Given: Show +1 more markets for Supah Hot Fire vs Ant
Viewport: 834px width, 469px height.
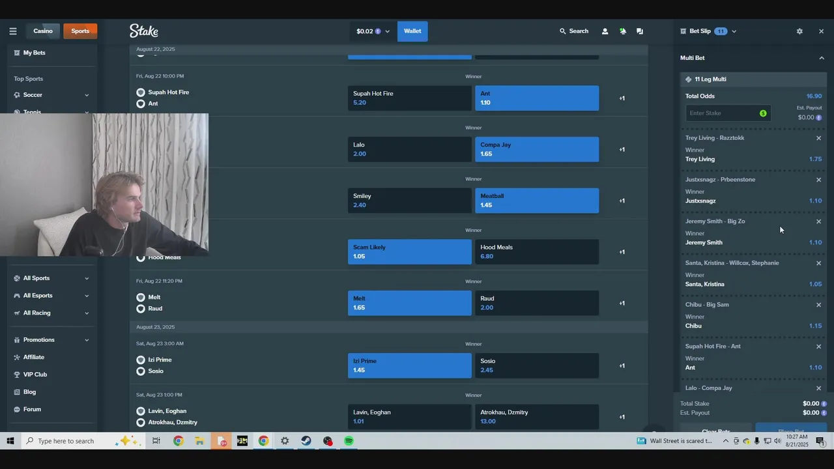Looking at the screenshot, I should pos(622,98).
